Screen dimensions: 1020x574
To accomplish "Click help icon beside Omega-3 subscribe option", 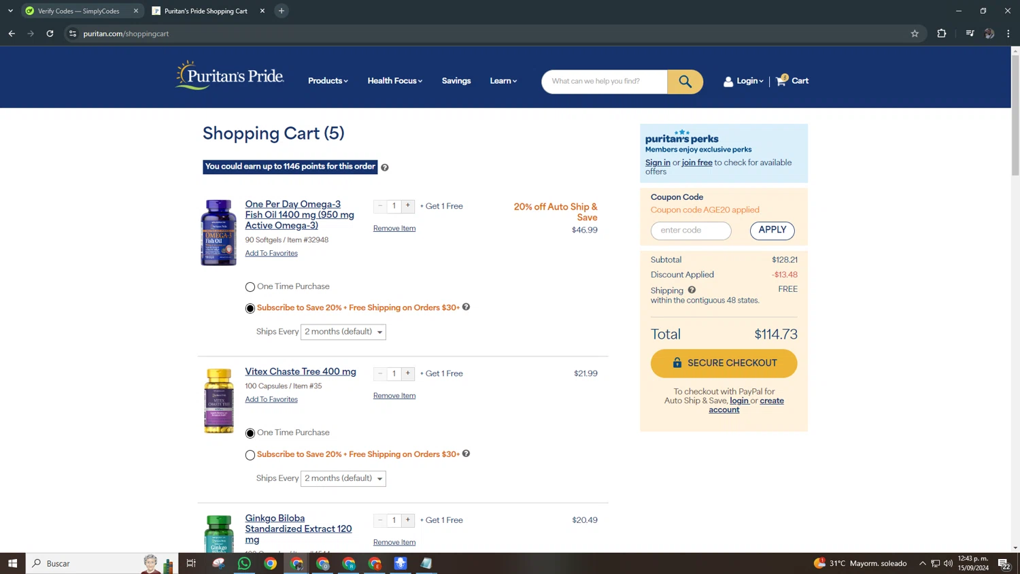I will pyautogui.click(x=466, y=307).
